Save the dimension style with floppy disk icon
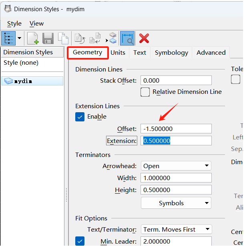This screenshot has height=246, width=245. (x=48, y=38)
